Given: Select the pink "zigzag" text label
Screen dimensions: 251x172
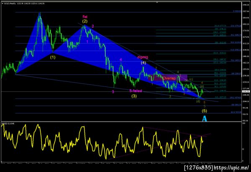Looking at the screenshot, I should pos(143,57).
